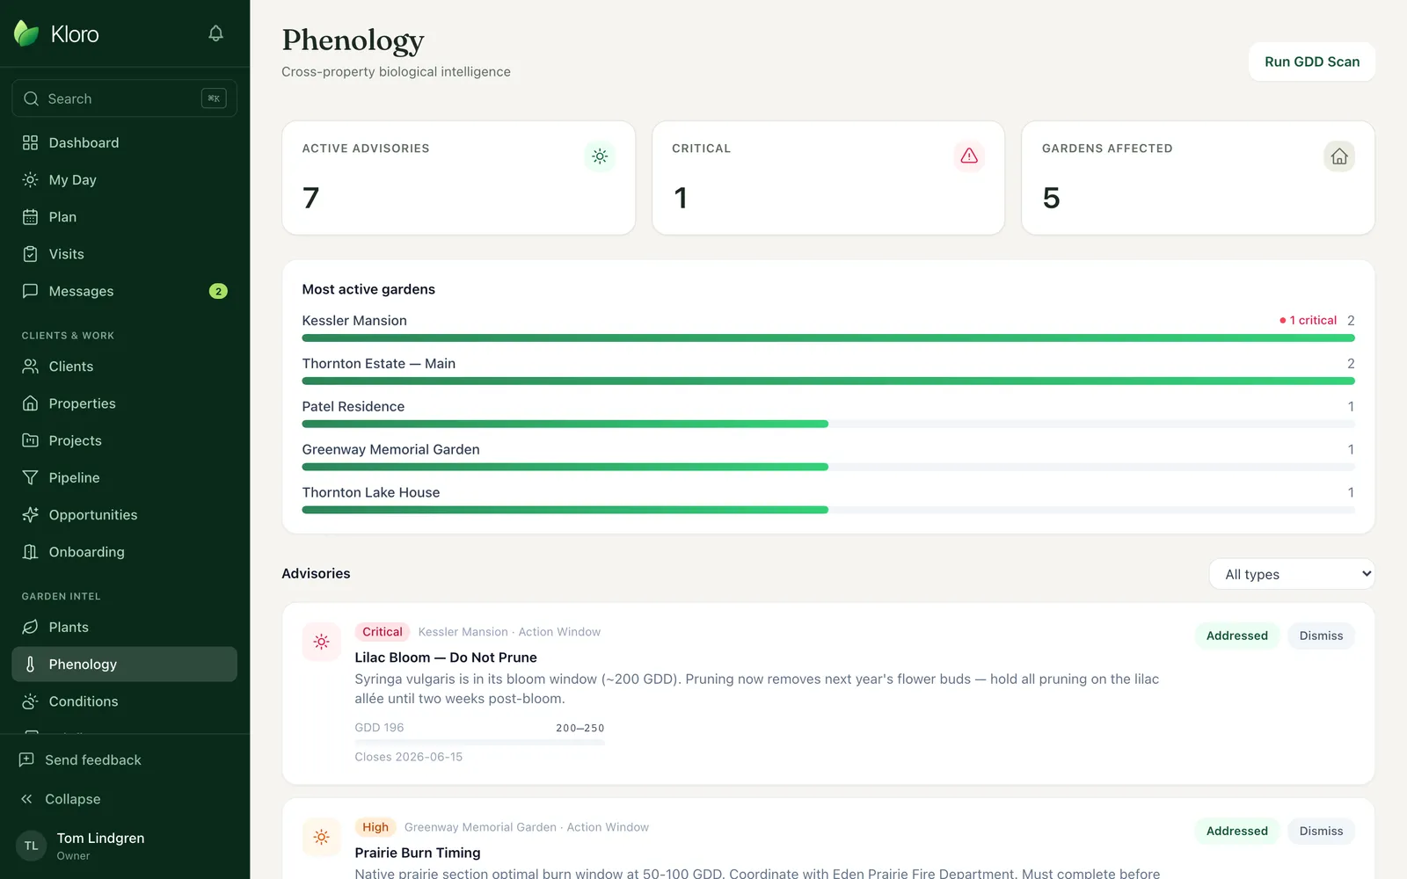Click the critical warning triangle icon

coord(969,156)
